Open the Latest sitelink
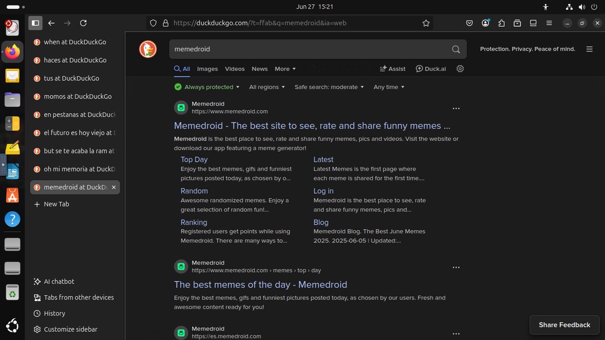Screen dimensions: 605x340 point(323,160)
